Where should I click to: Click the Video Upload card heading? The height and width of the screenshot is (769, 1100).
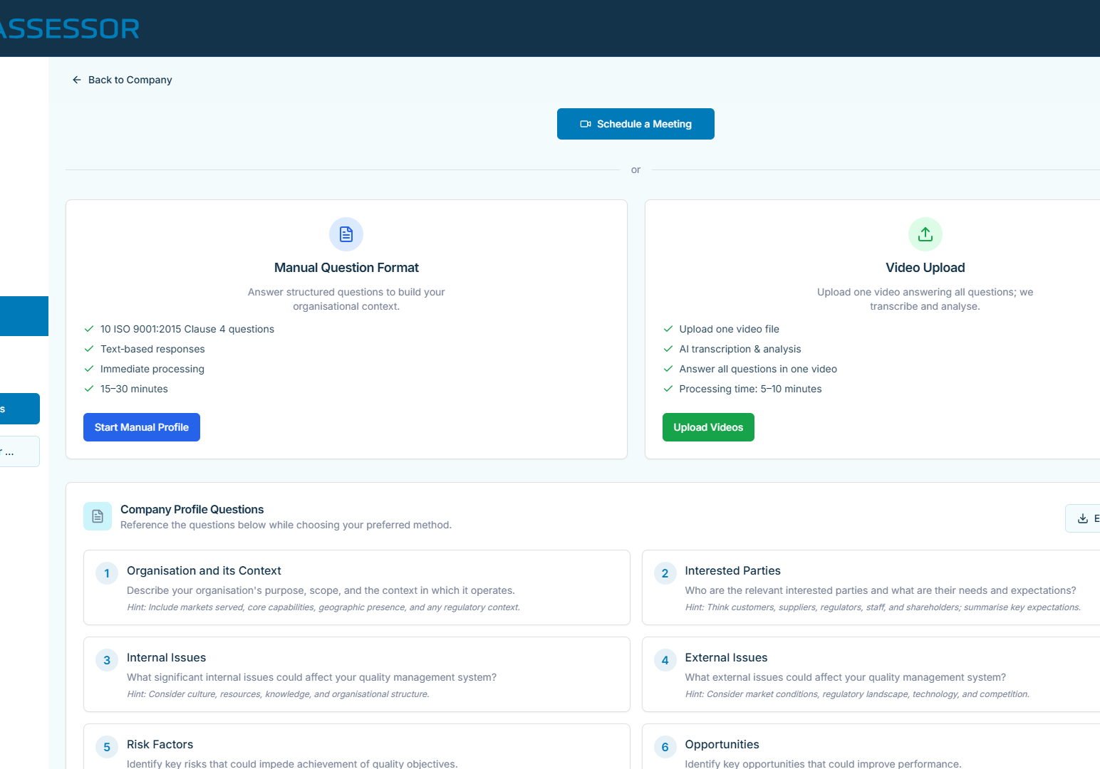925,268
